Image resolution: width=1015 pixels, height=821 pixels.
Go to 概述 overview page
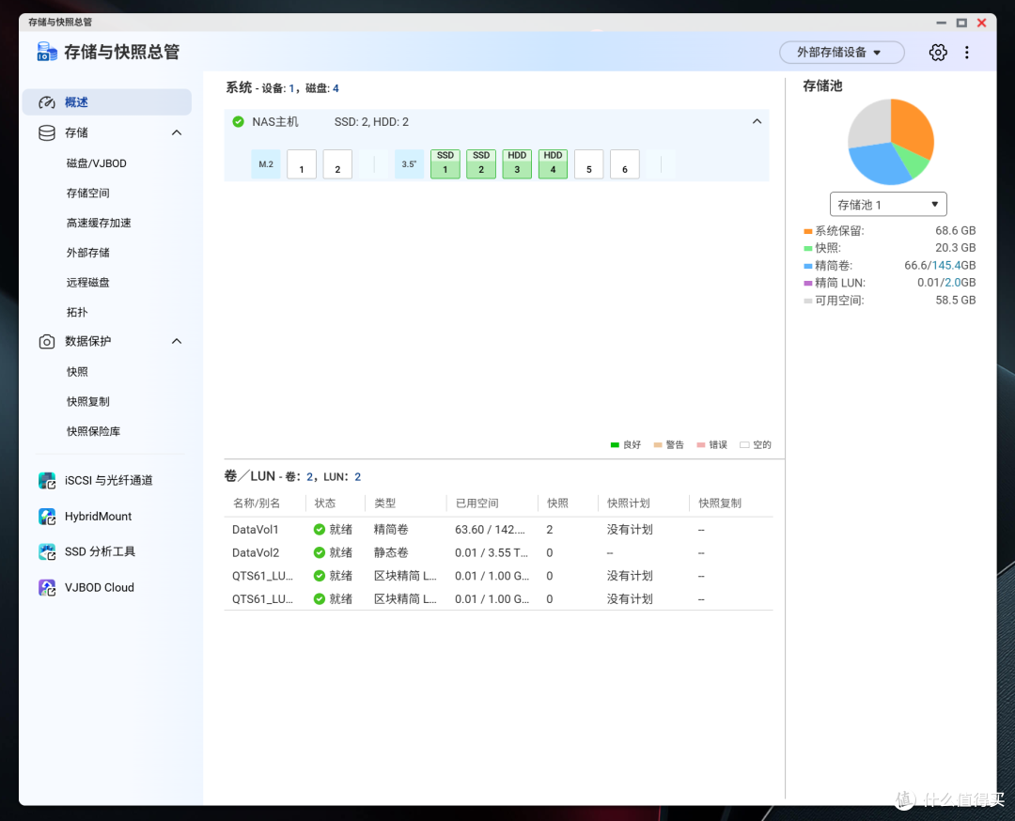(x=107, y=102)
